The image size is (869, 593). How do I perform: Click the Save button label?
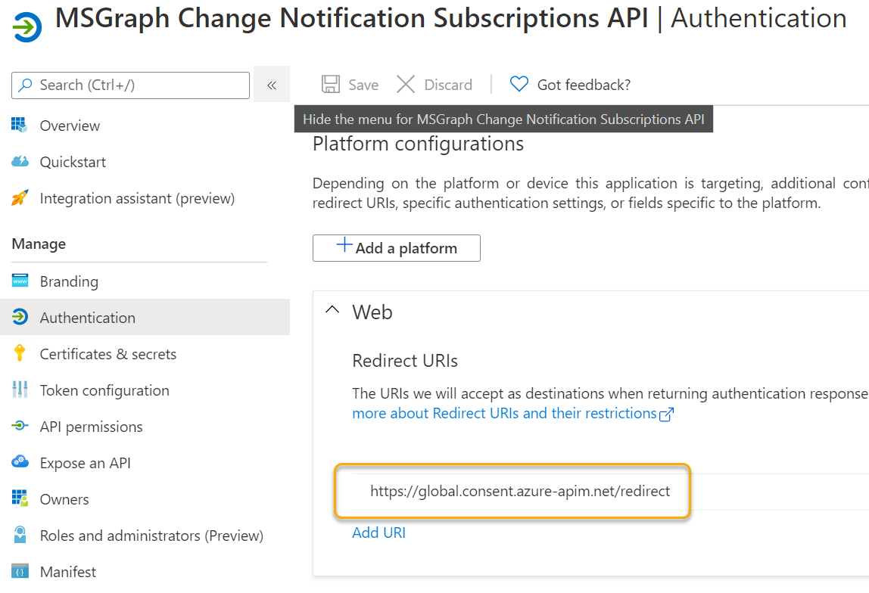pyautogui.click(x=363, y=85)
